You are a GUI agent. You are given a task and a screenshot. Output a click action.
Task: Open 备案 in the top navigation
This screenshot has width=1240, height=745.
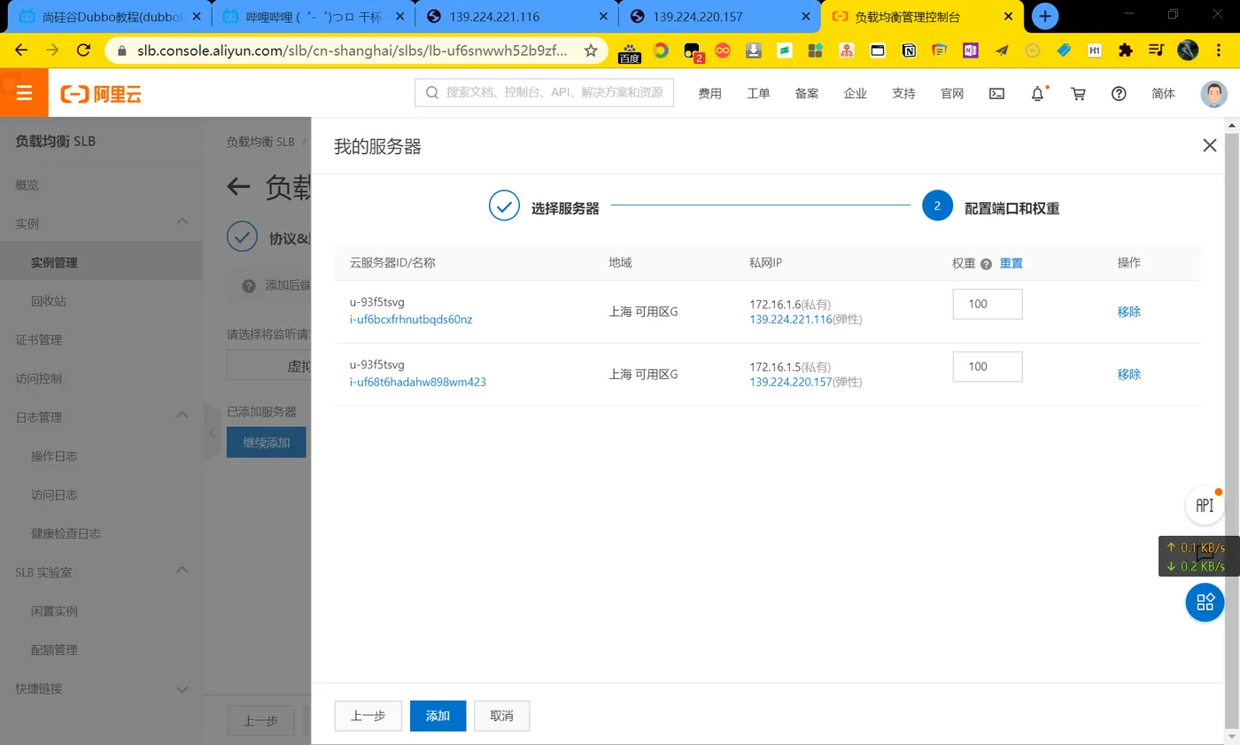(807, 93)
